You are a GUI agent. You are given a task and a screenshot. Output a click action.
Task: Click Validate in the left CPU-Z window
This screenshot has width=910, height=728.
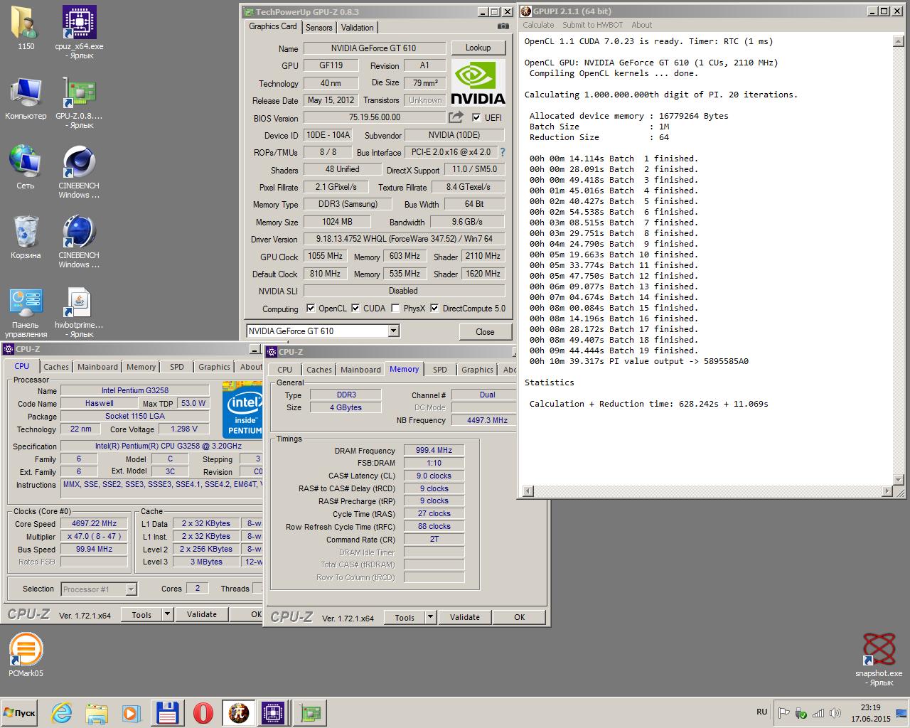202,614
